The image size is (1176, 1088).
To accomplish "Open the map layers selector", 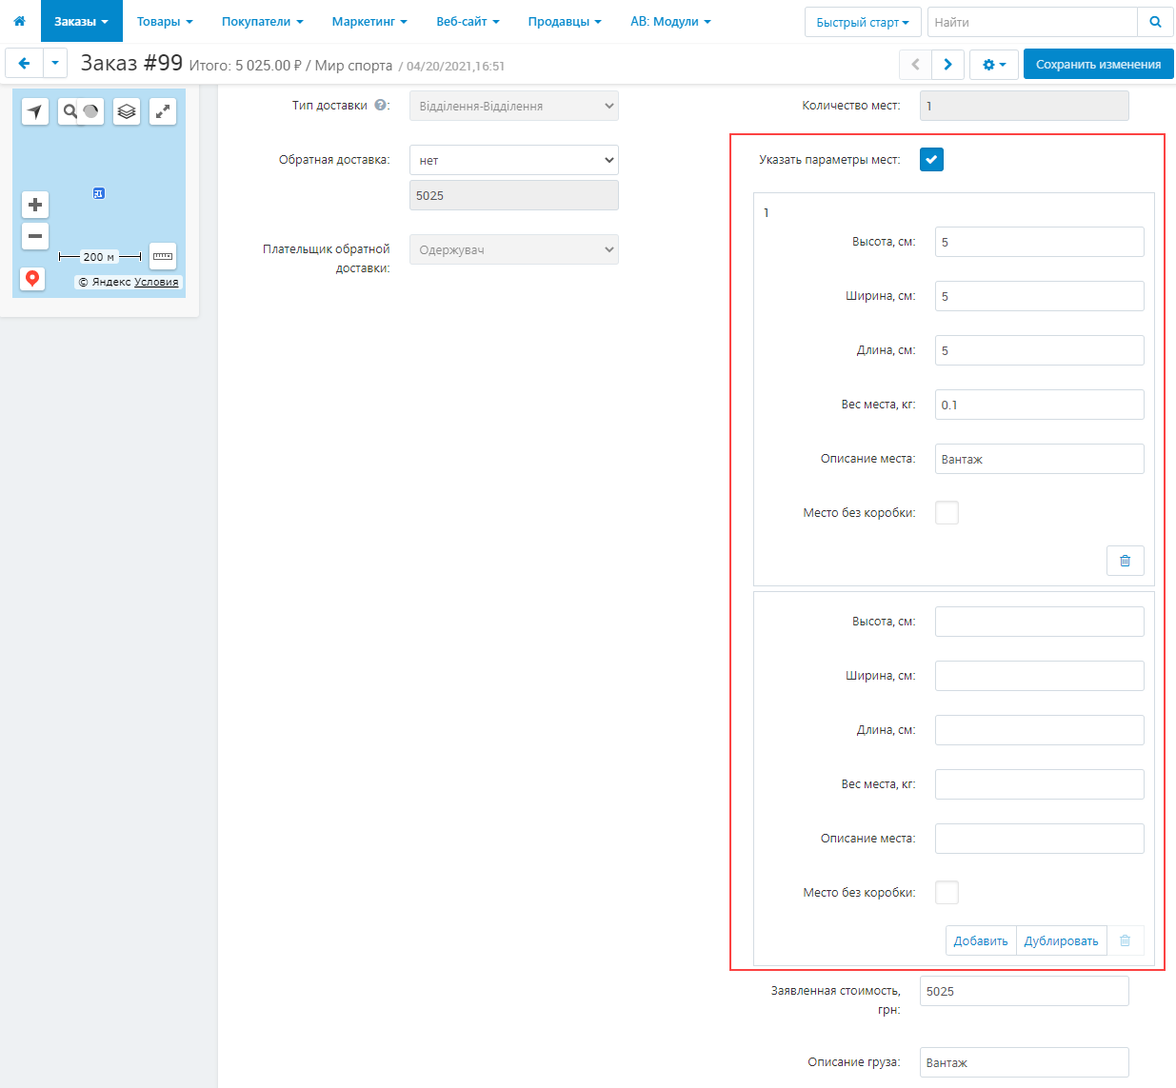I will [x=127, y=111].
